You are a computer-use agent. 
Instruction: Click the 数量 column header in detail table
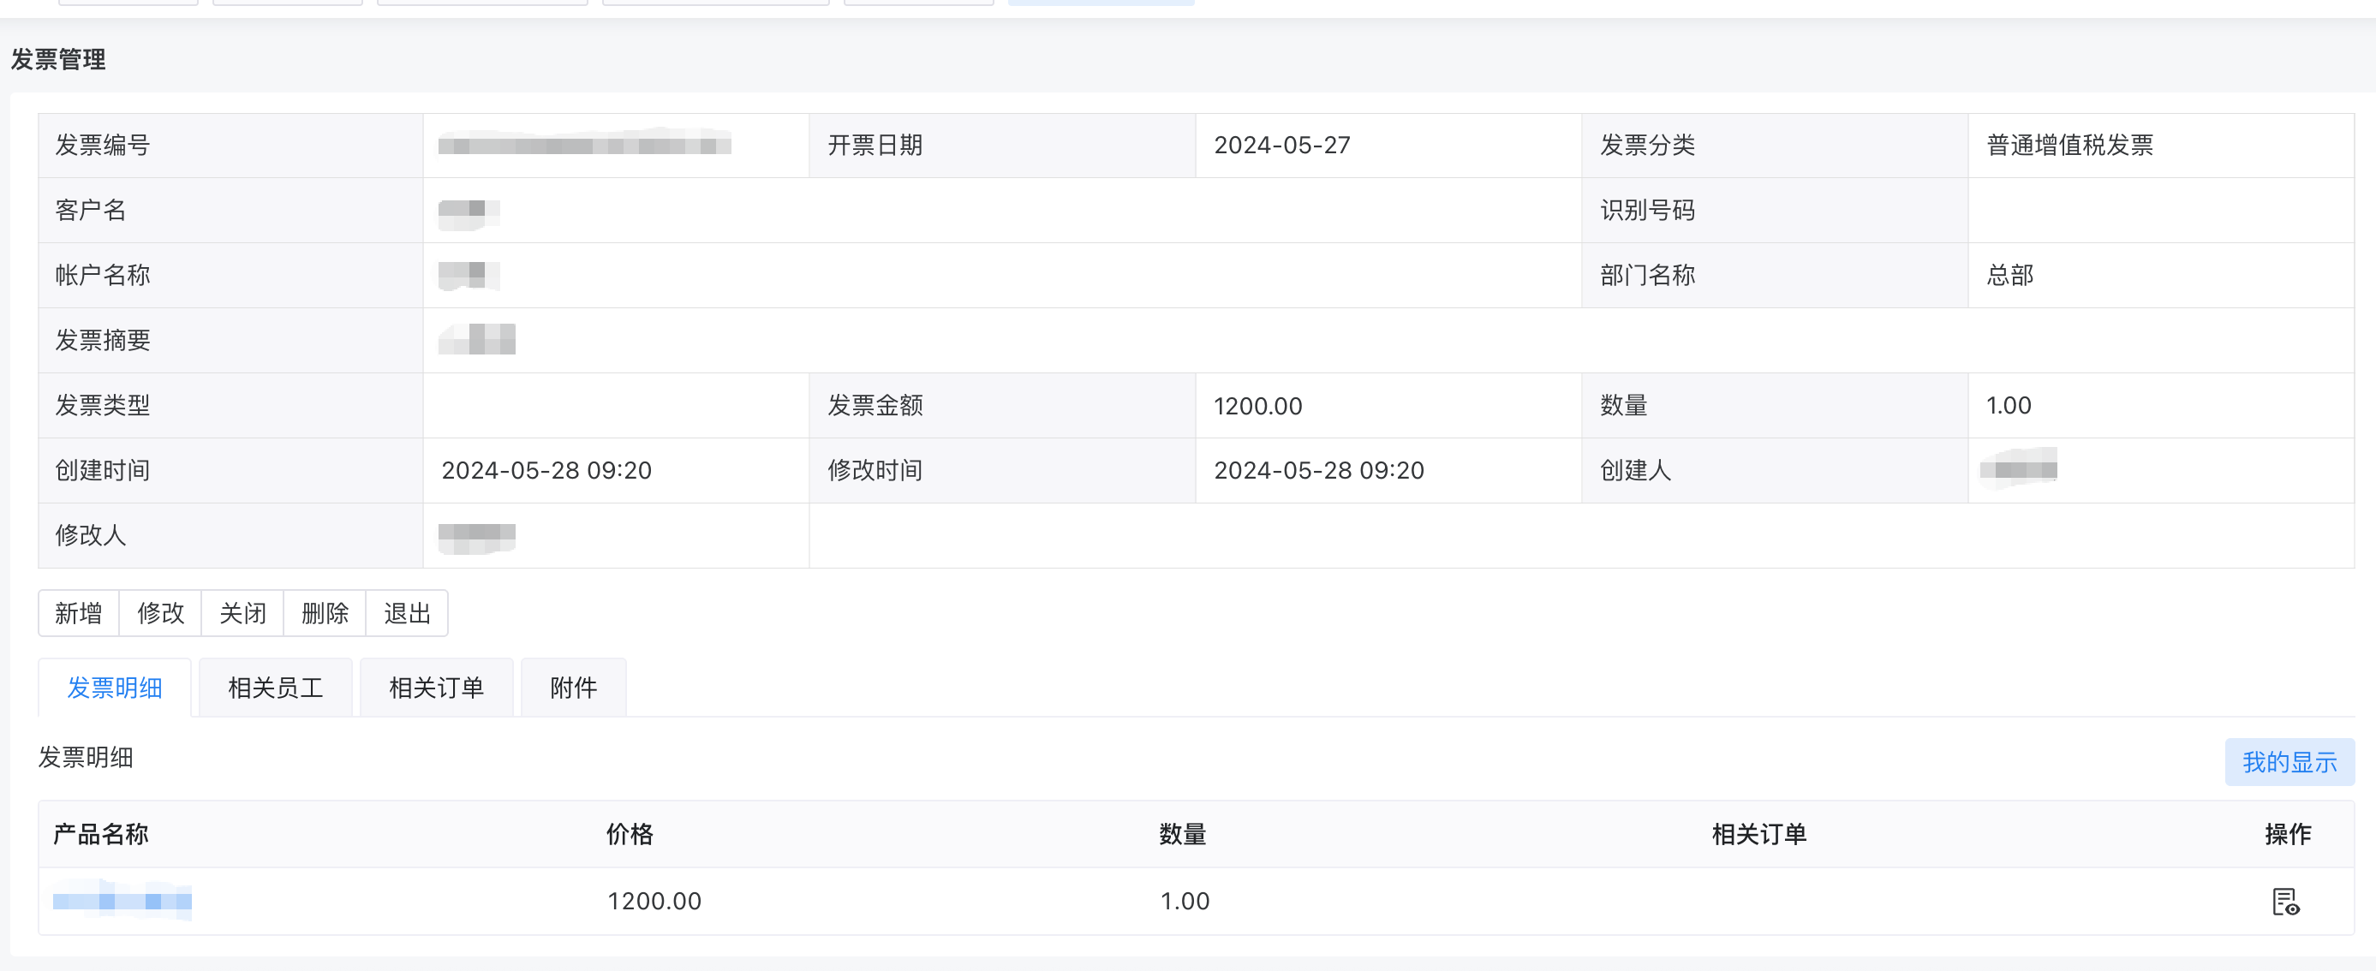(x=1183, y=835)
